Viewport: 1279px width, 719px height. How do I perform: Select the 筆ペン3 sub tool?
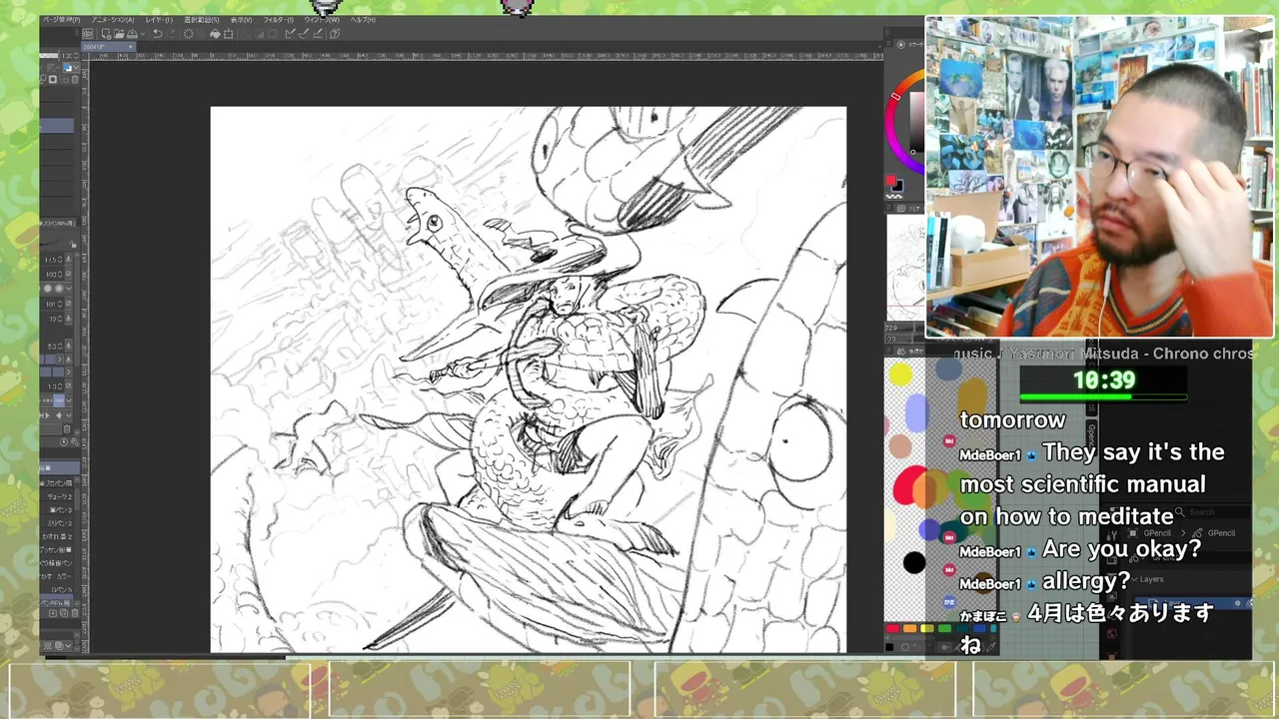coord(61,509)
